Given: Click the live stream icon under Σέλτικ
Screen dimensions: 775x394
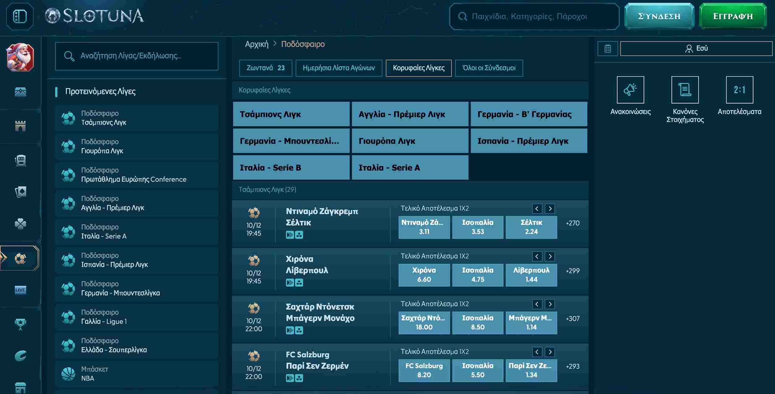Looking at the screenshot, I should [290, 235].
